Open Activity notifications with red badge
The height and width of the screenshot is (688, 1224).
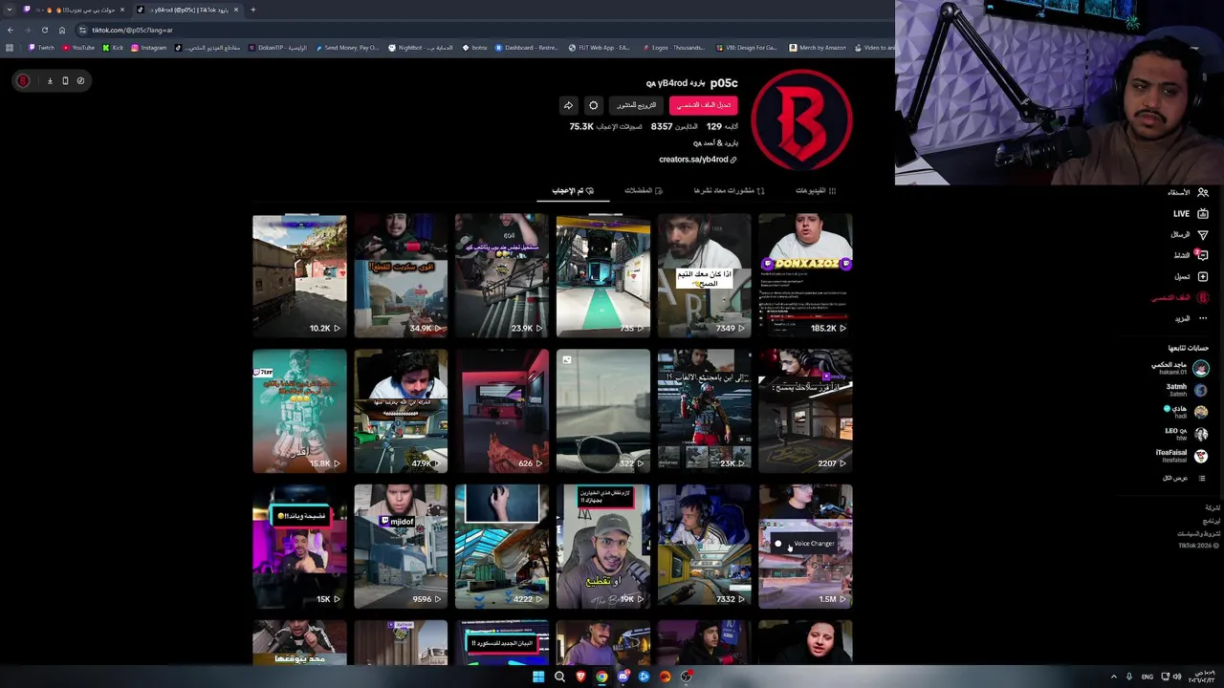click(x=1191, y=255)
